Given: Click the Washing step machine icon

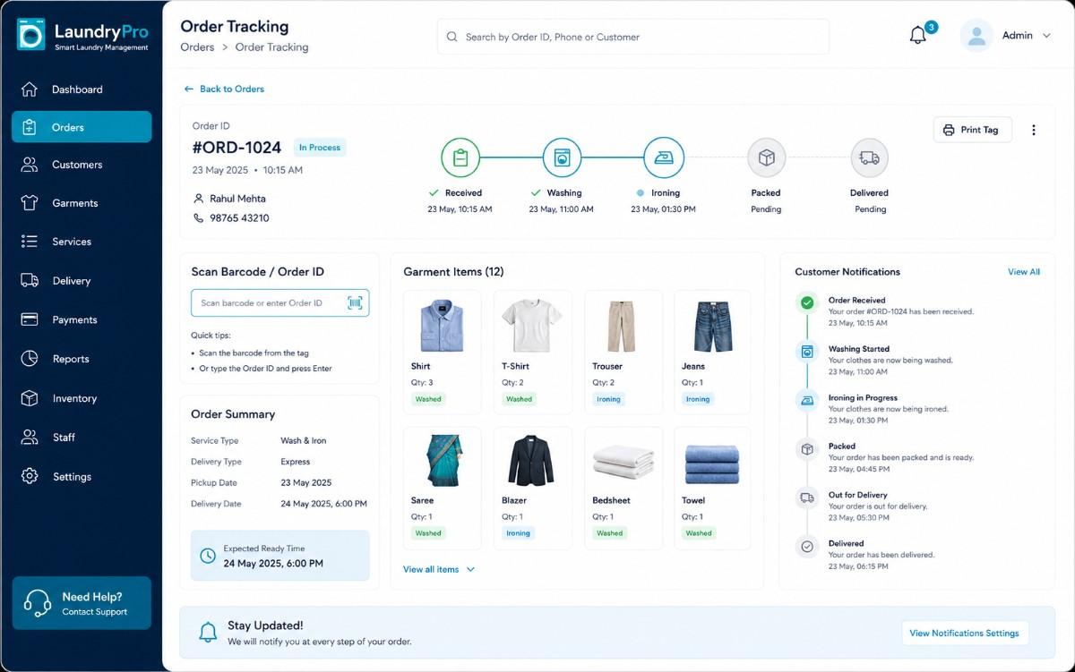Looking at the screenshot, I should [563, 157].
